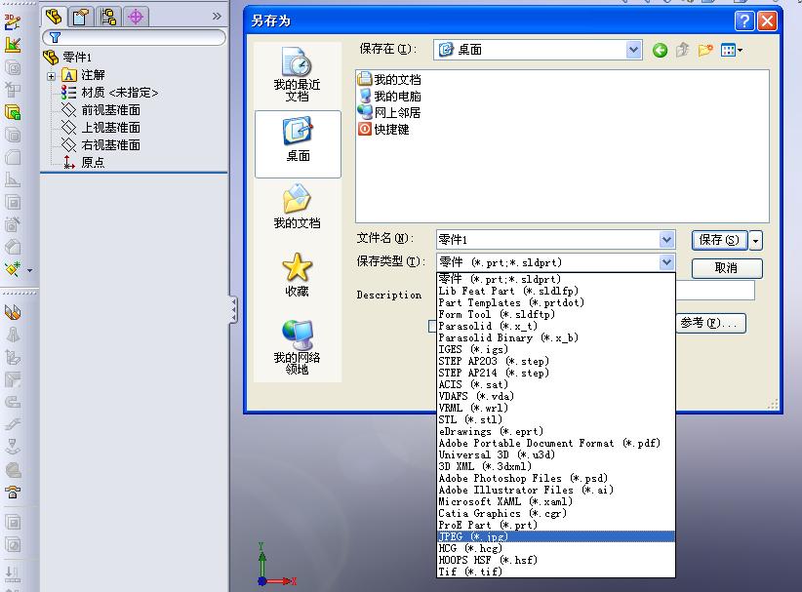802x592 pixels.
Task: Click the funnel filter icon
Action: tap(55, 37)
